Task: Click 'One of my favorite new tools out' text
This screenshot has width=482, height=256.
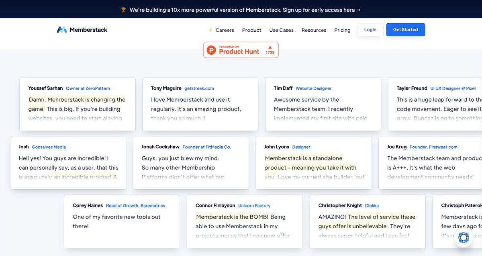Action: [x=116, y=217]
